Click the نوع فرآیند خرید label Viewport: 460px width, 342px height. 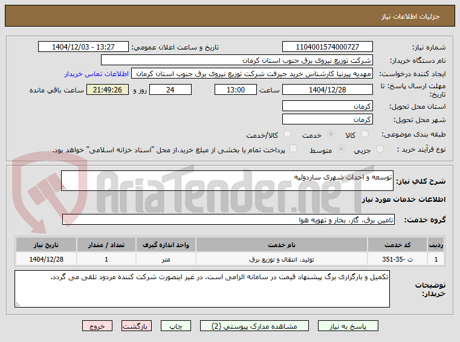tap(421, 150)
